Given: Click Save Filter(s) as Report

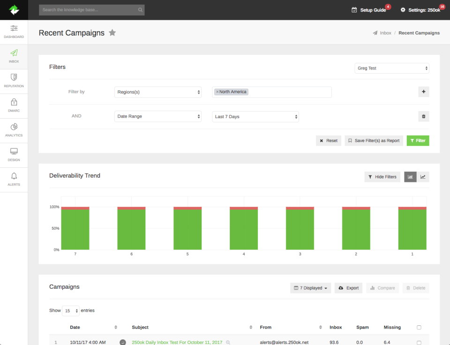Looking at the screenshot, I should [x=374, y=141].
